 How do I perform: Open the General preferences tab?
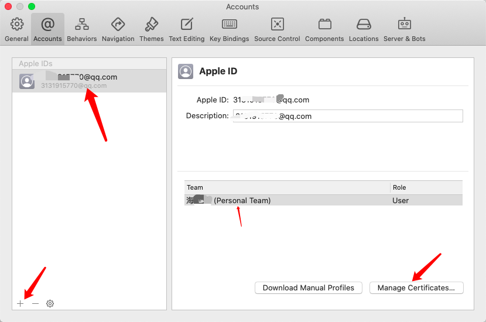[17, 29]
